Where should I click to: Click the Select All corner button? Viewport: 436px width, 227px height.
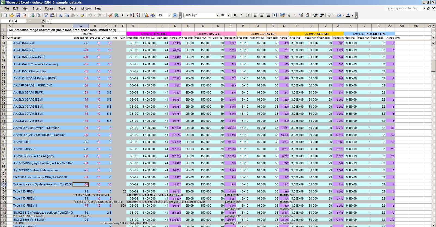pyautogui.click(x=4, y=26)
